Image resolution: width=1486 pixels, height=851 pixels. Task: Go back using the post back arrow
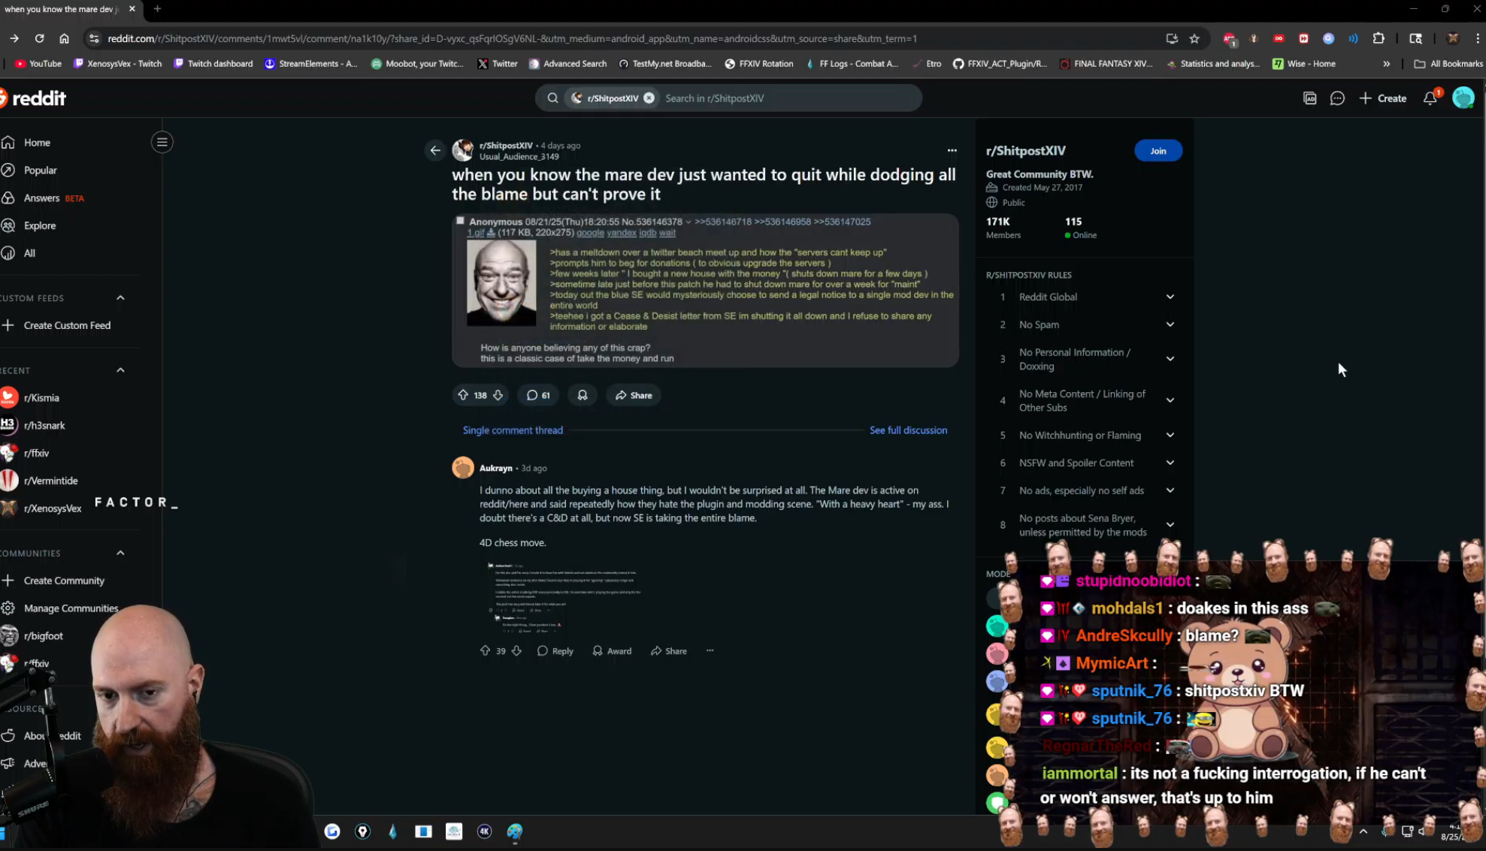(x=435, y=150)
